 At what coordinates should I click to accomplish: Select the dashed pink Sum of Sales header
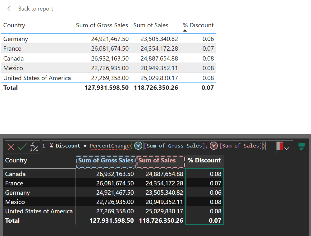coord(157,161)
